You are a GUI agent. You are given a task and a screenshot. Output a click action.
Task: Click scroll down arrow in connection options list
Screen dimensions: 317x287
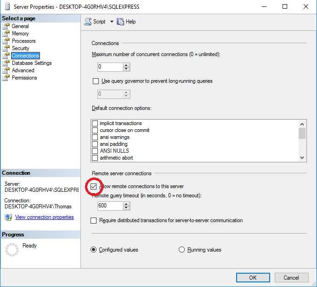[302, 157]
